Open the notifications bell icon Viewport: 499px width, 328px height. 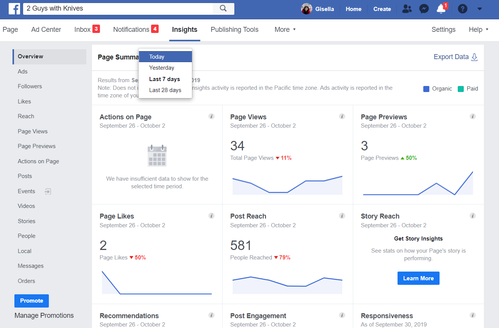click(441, 9)
